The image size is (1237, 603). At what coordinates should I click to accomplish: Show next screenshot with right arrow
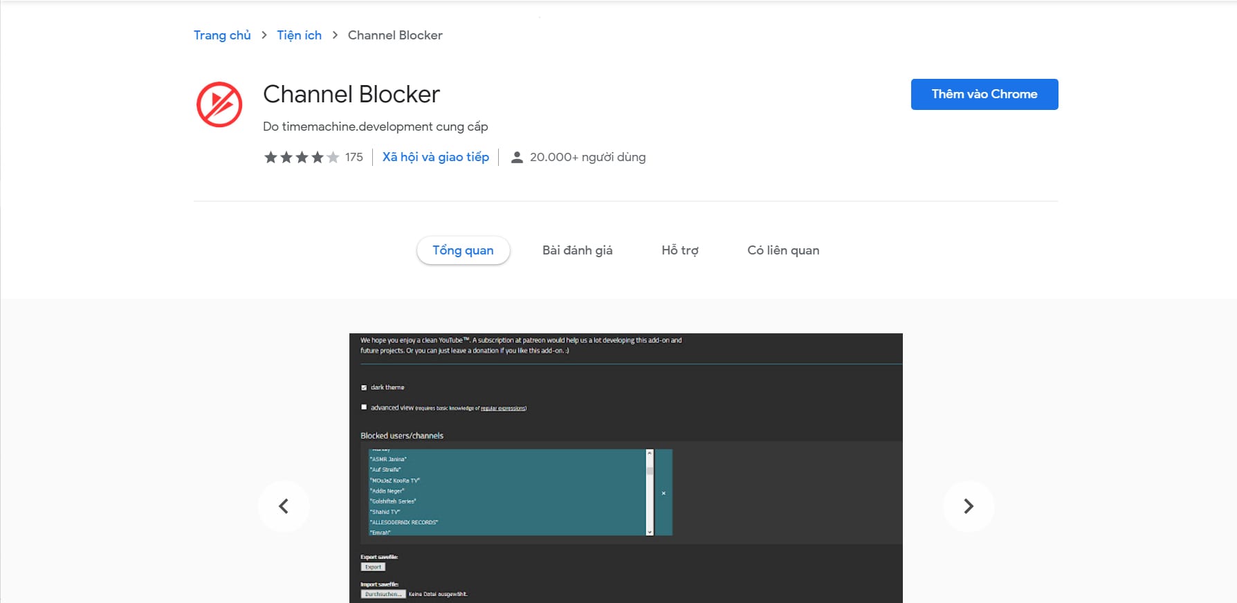969,506
